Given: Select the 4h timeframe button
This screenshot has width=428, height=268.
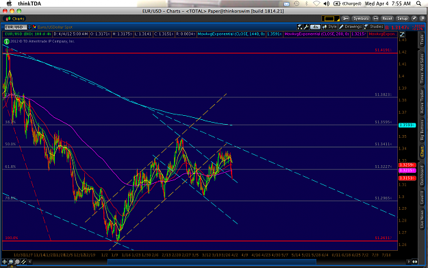Looking at the screenshot, I should click(315, 27).
